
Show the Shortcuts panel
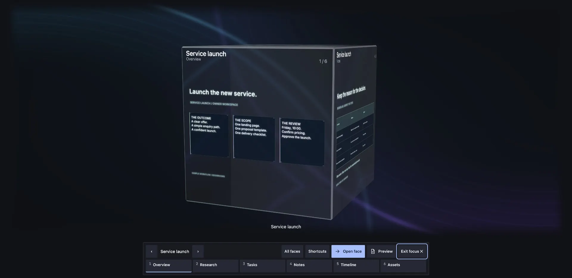pyautogui.click(x=317, y=251)
